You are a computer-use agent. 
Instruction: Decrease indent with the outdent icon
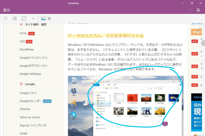[x=5, y=18]
